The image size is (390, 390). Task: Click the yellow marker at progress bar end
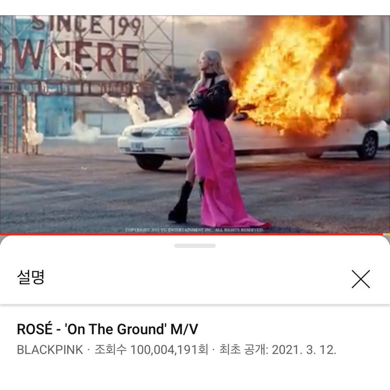386,234
